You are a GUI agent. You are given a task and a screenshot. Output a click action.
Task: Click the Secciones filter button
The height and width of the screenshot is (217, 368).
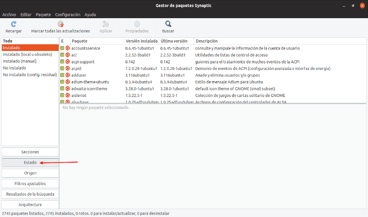click(x=30, y=152)
